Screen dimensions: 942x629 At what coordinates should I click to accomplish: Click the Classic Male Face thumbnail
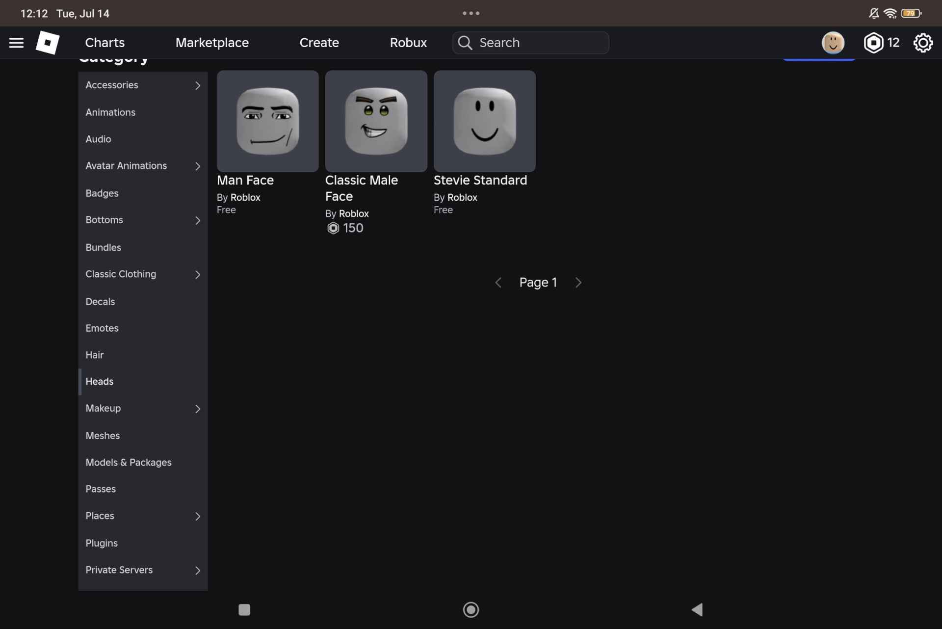pos(376,121)
